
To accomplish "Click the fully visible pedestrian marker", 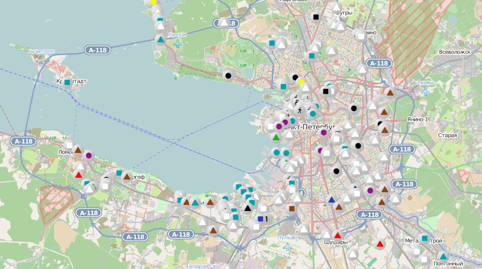I will (300, 111).
